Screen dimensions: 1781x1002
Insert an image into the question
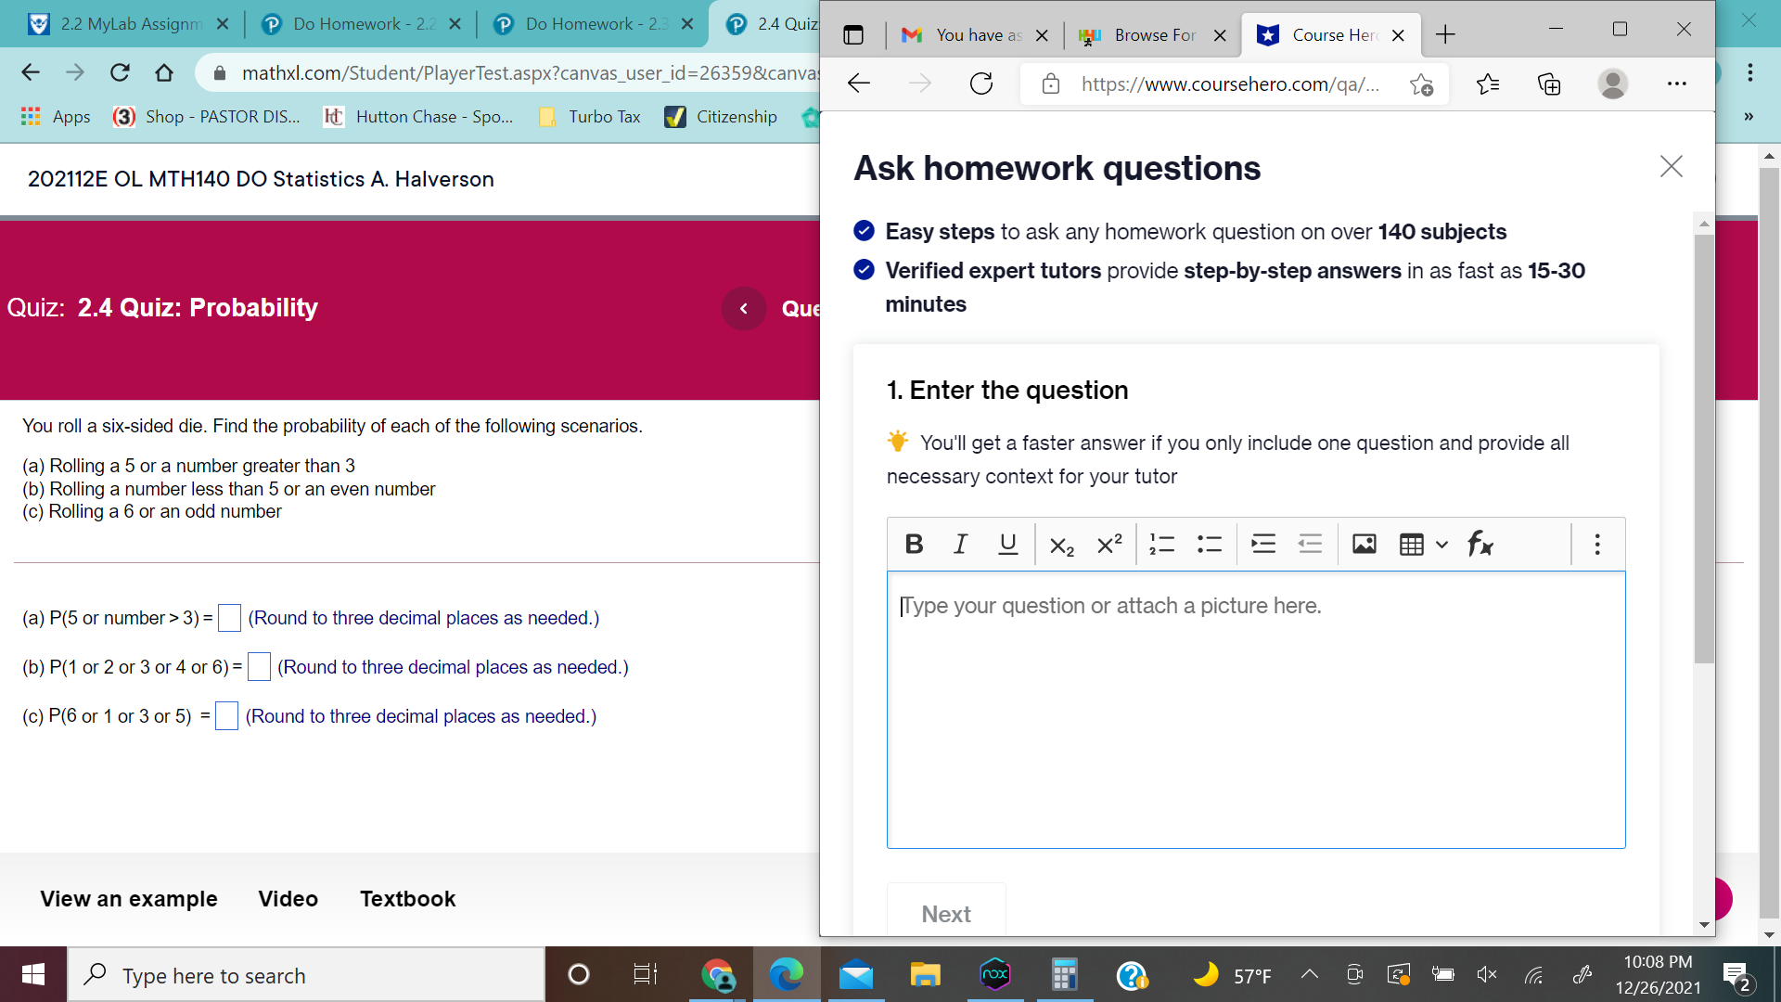click(x=1364, y=544)
